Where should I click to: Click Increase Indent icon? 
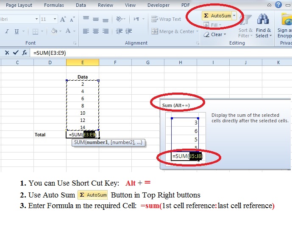129,31
